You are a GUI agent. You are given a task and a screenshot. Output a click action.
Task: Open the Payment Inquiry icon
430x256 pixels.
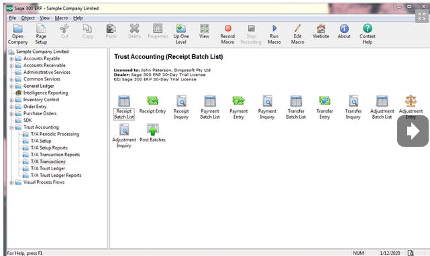[267, 107]
